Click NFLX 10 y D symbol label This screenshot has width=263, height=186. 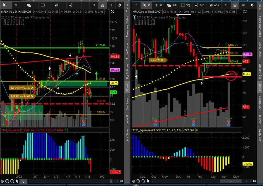16,12
